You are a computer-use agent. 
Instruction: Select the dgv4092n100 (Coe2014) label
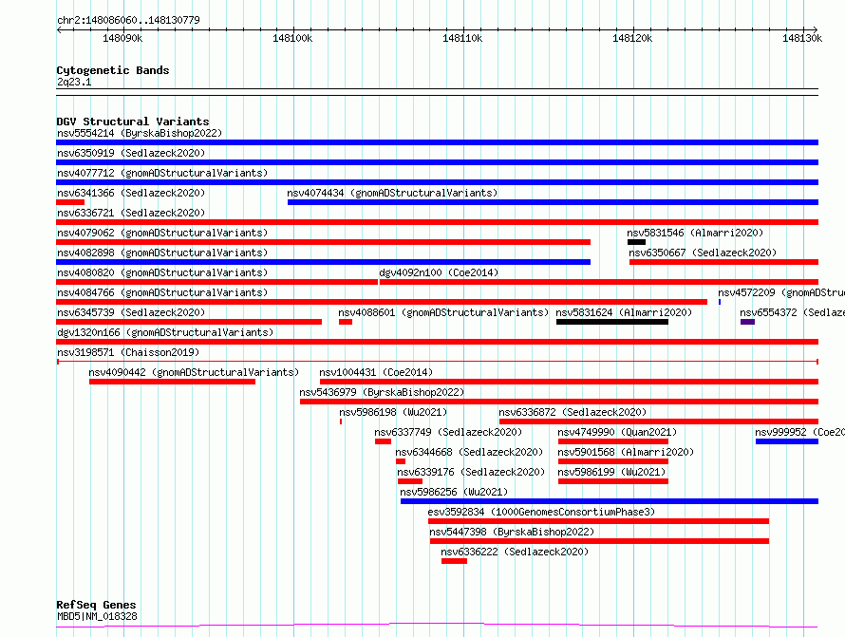tap(439, 272)
